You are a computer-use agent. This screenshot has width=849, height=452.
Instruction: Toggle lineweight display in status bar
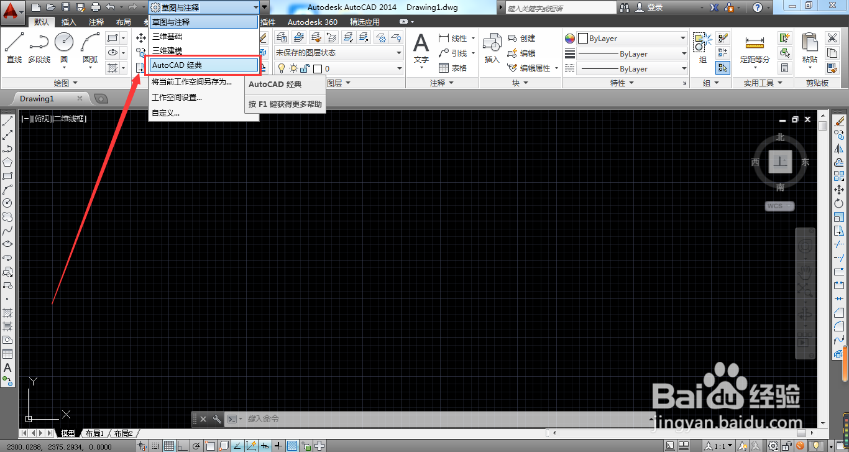(x=278, y=446)
